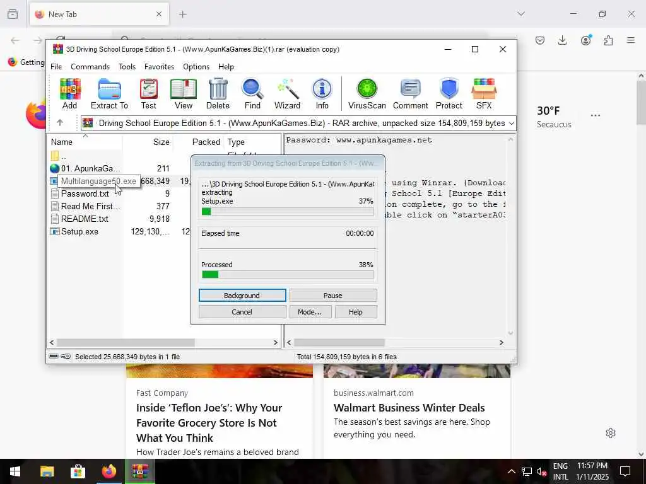Viewport: 646px width, 484px height.
Task: Save to Pocket icon in Firefox
Action: tap(540, 40)
